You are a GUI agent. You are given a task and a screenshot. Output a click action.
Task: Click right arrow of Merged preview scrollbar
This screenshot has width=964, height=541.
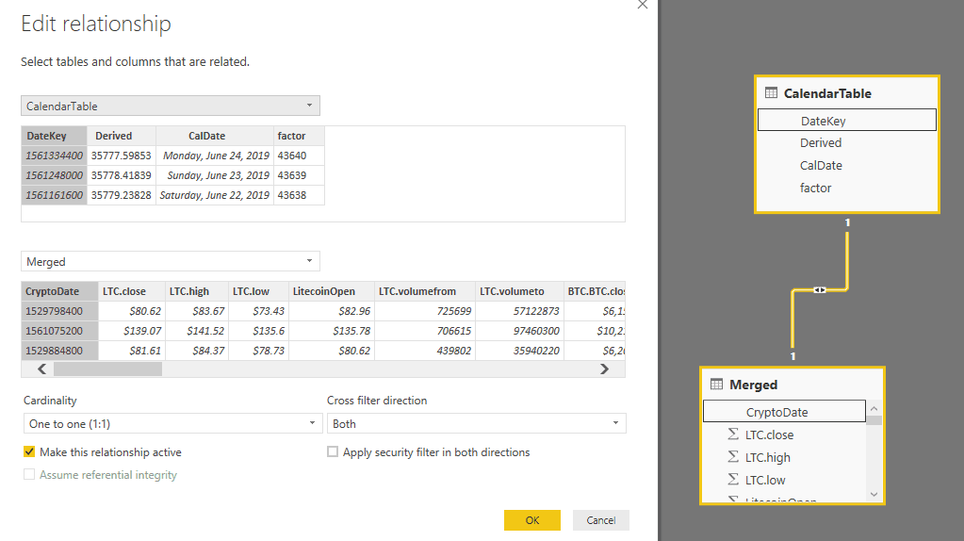[x=604, y=369]
